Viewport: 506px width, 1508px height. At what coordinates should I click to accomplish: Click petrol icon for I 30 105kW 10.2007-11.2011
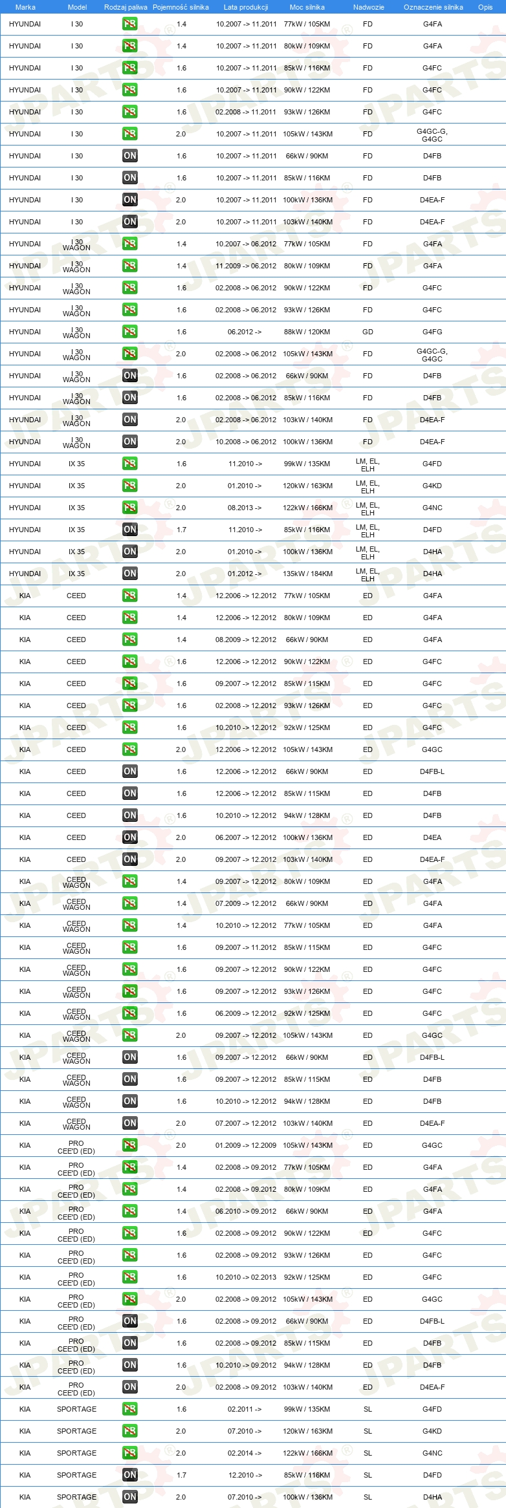pyautogui.click(x=129, y=134)
